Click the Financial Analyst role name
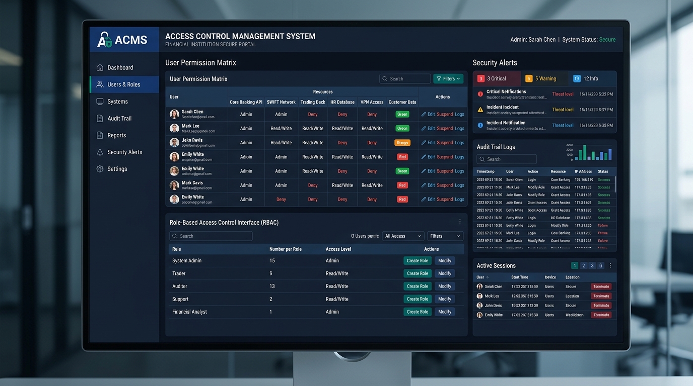The image size is (693, 386). point(189,312)
